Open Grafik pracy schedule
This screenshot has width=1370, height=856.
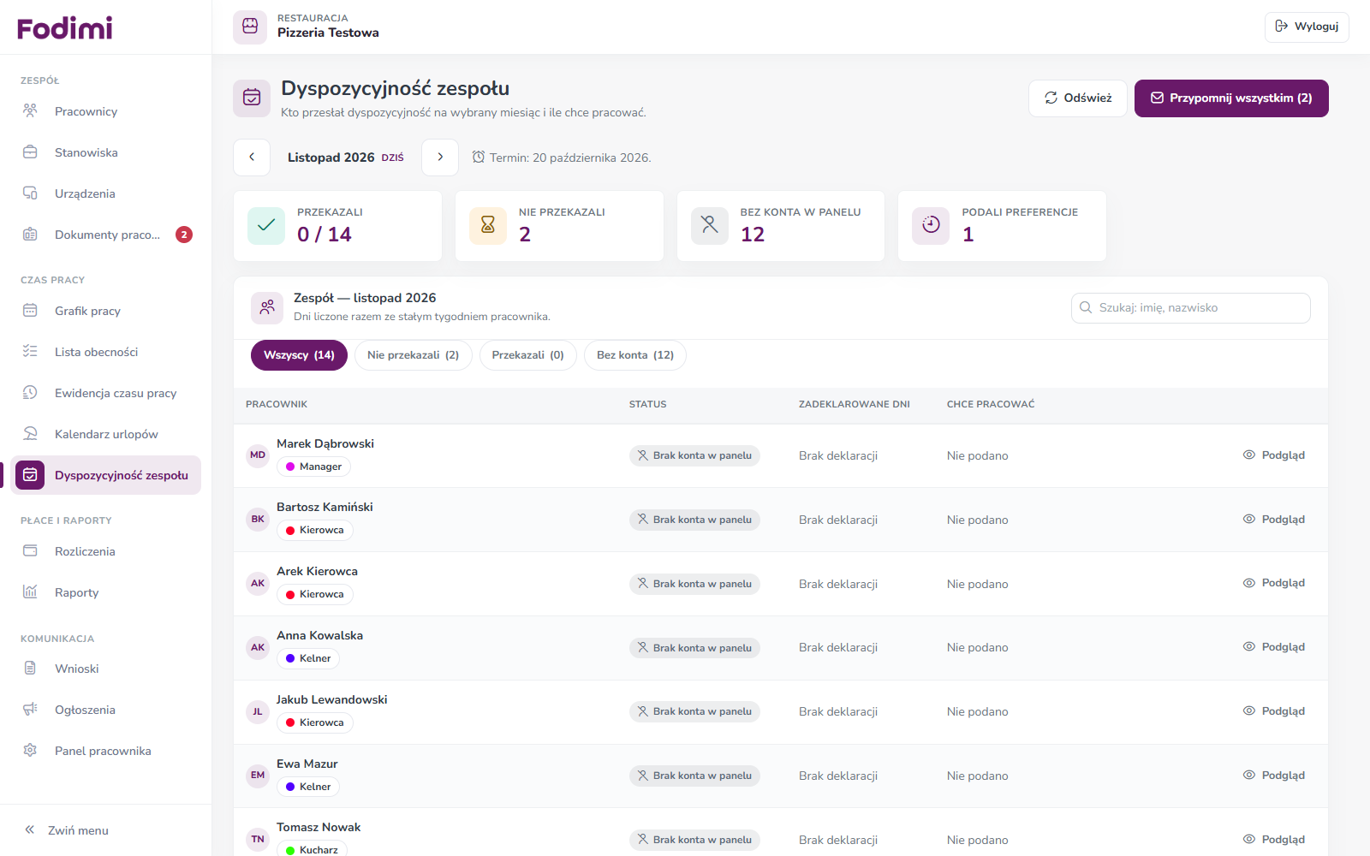(106, 311)
